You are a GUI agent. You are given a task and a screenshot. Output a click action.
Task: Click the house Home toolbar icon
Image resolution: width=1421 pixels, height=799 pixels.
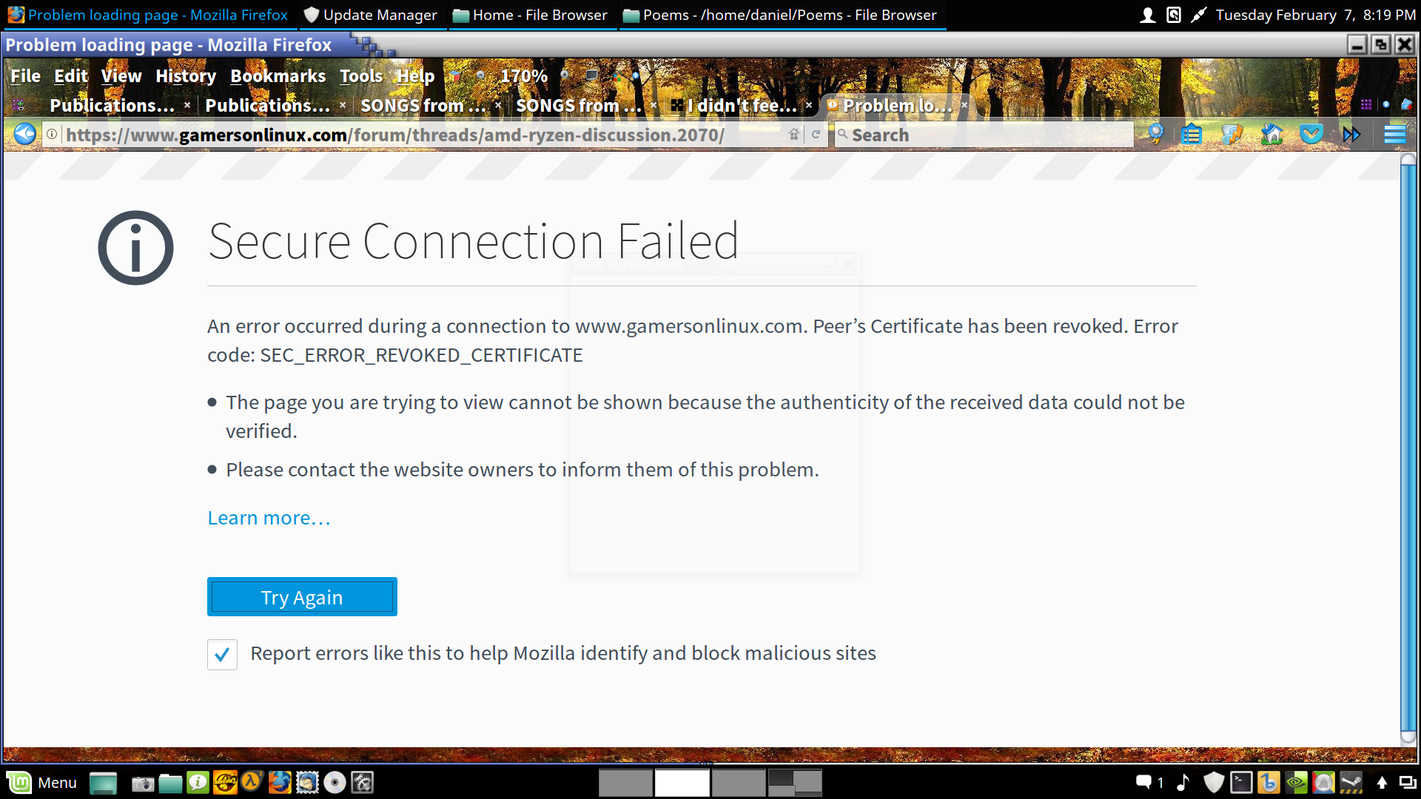[x=1271, y=135]
